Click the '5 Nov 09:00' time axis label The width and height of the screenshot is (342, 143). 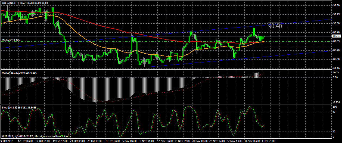[129, 141]
